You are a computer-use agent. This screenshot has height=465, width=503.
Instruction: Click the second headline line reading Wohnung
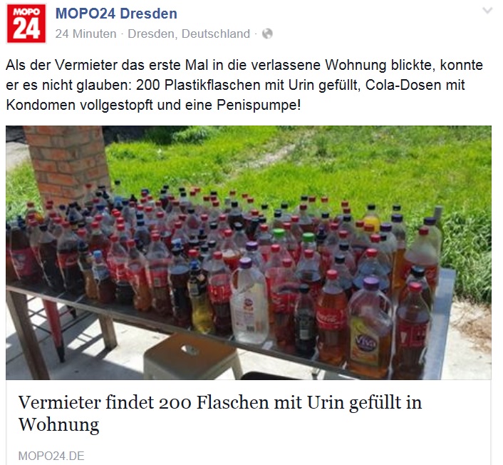pyautogui.click(x=58, y=424)
